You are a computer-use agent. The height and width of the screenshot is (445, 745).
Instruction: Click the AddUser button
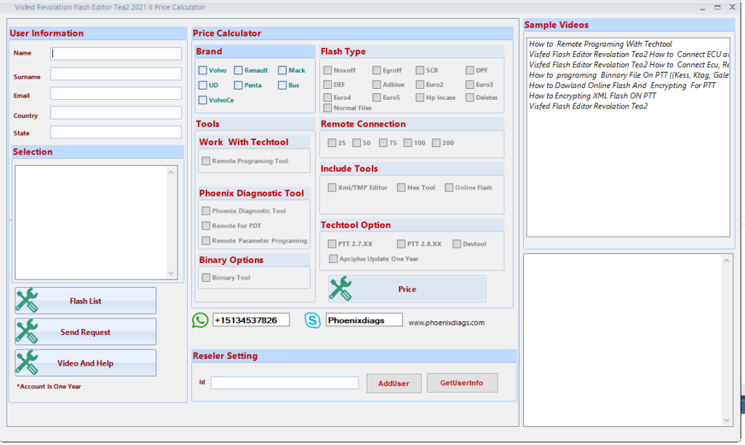click(x=394, y=383)
